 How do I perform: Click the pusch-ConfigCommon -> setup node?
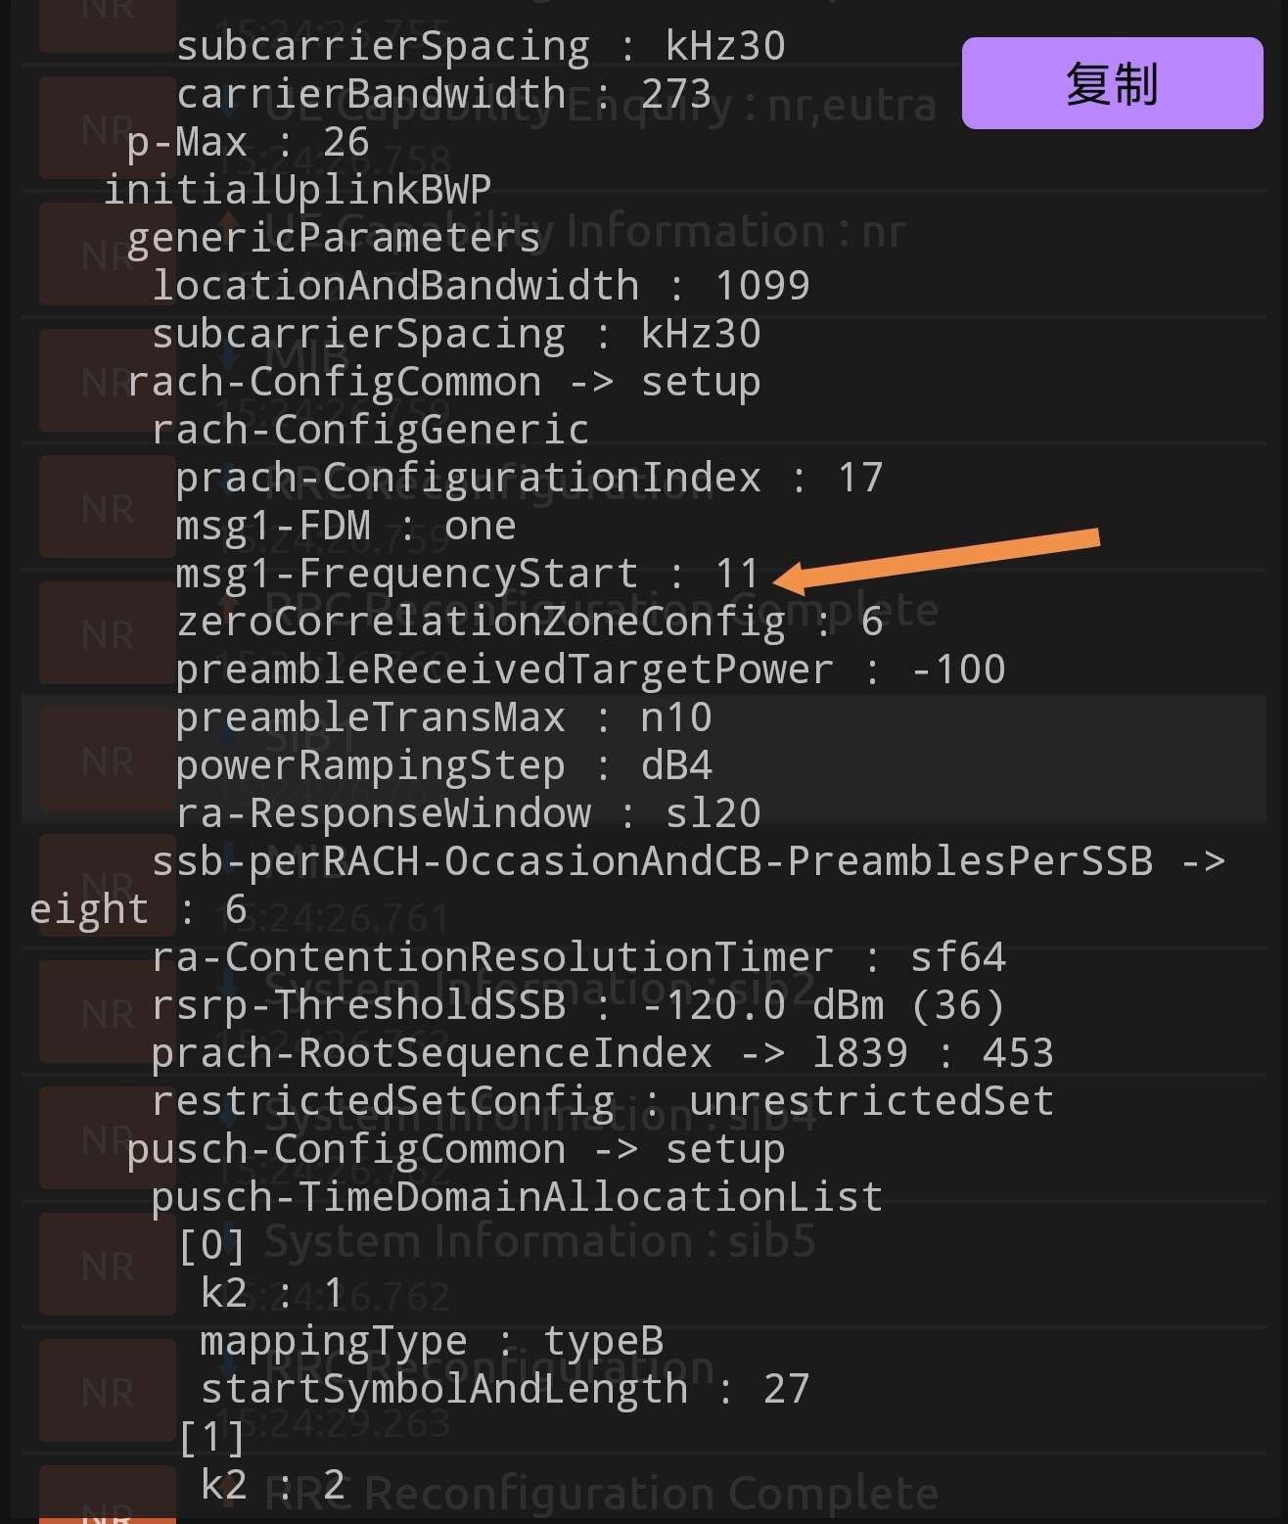point(455,1150)
